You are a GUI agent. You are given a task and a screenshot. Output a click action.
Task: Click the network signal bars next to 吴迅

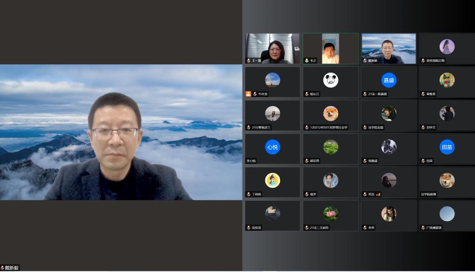pyautogui.click(x=378, y=194)
